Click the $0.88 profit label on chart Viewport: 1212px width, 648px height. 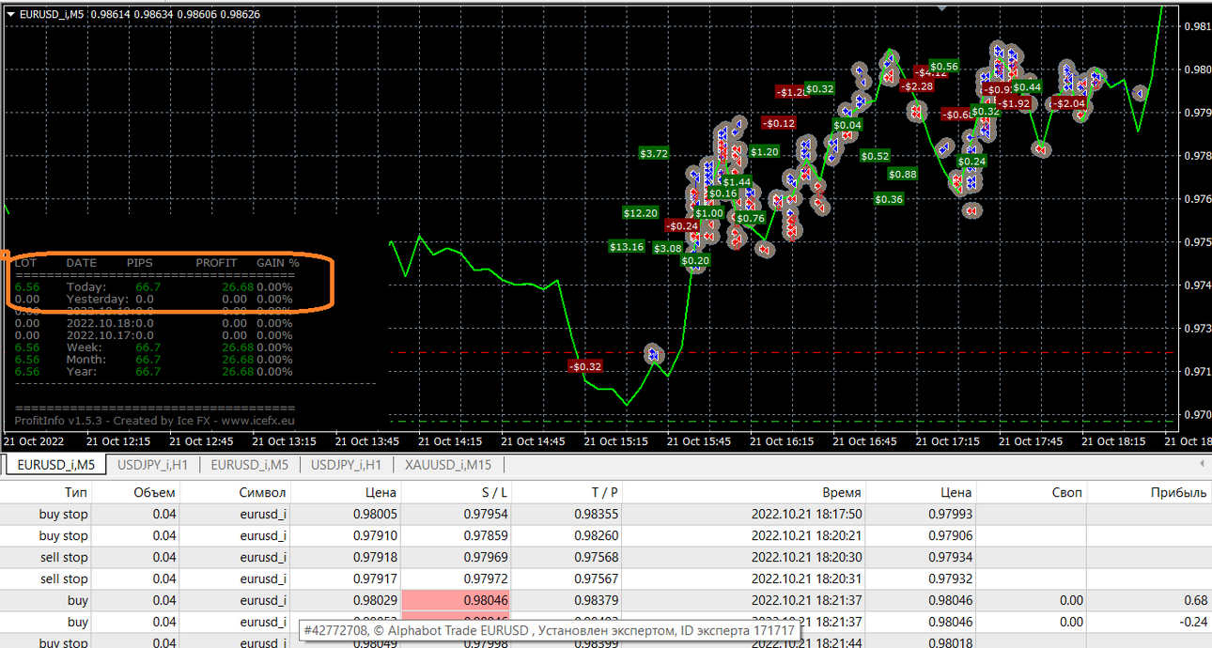pos(903,174)
